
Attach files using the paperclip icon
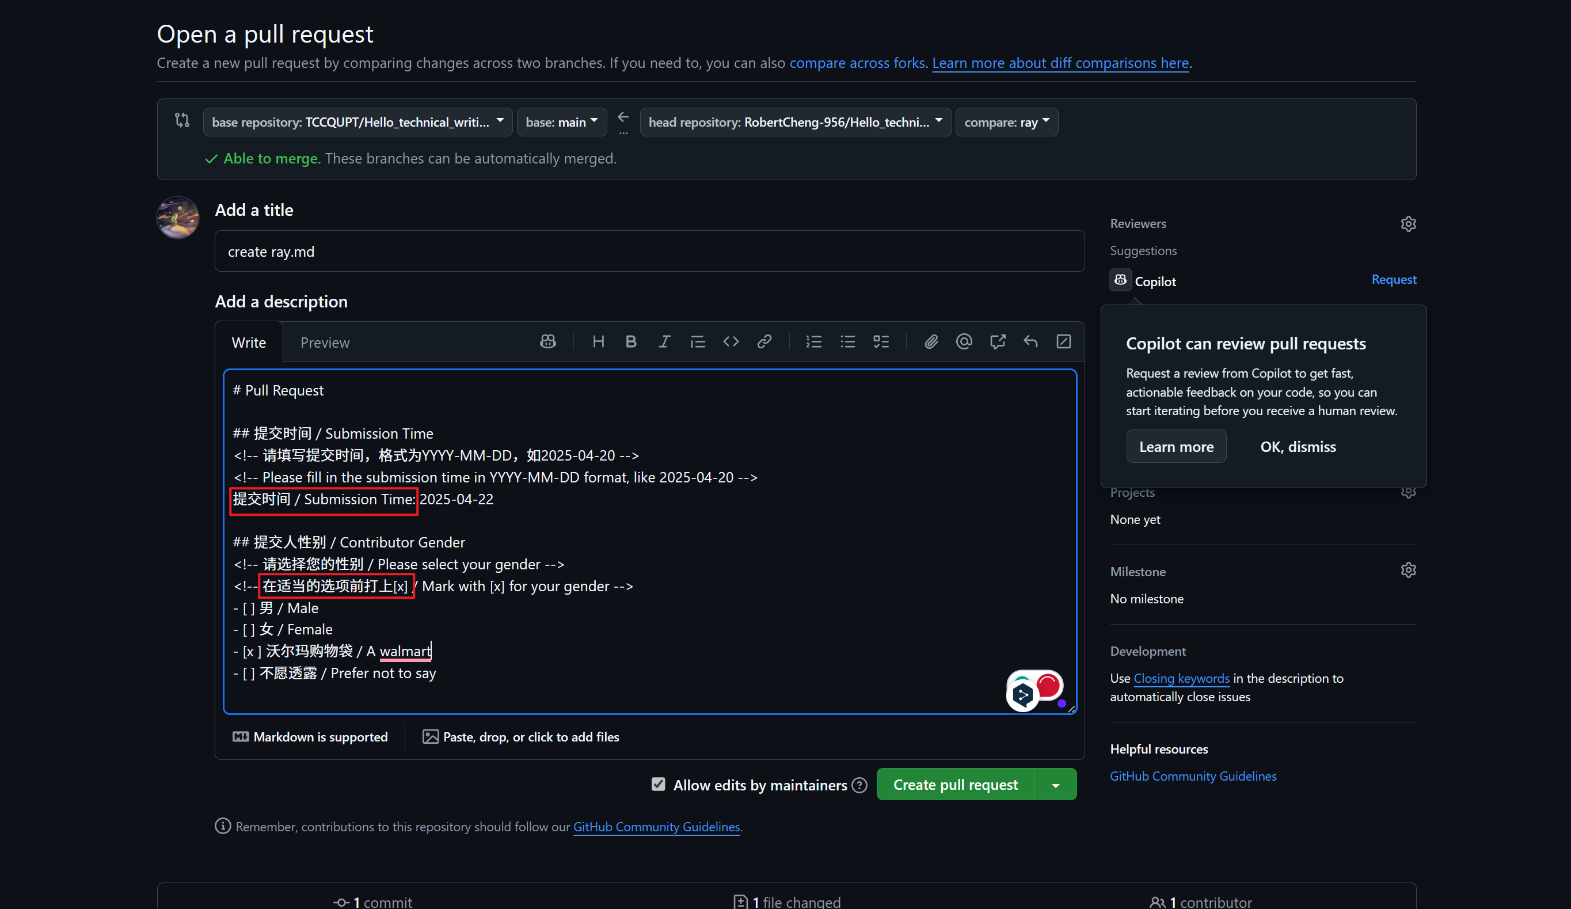[931, 341]
